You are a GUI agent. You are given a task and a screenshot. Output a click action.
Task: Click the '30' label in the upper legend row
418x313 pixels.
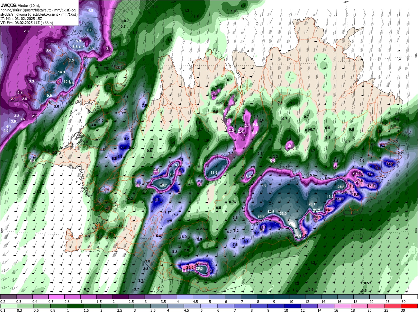(x=404, y=302)
